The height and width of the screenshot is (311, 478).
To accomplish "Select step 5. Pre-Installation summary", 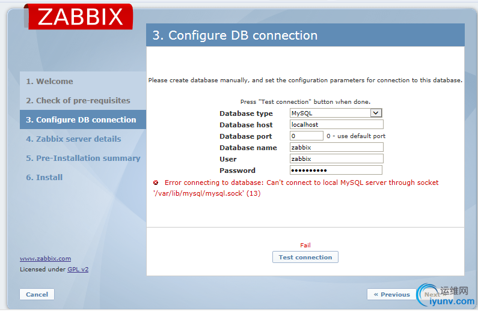I will click(83, 158).
